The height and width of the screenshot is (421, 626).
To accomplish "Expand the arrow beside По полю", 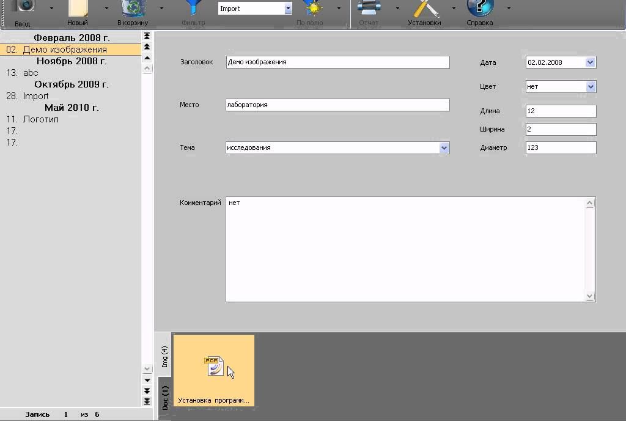I will tap(339, 8).
